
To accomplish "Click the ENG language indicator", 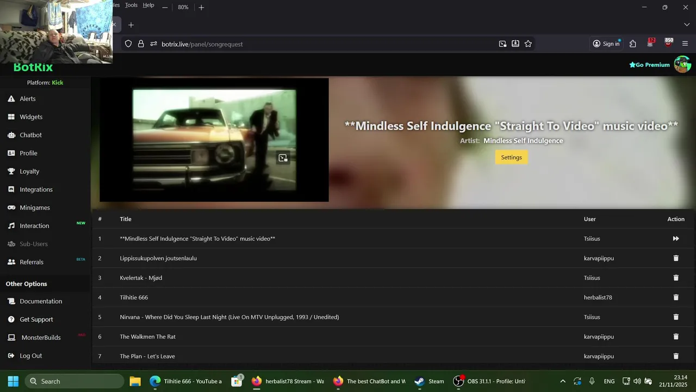I will 609,381.
